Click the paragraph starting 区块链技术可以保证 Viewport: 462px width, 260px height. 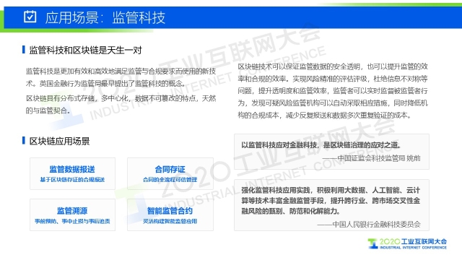click(x=333, y=91)
